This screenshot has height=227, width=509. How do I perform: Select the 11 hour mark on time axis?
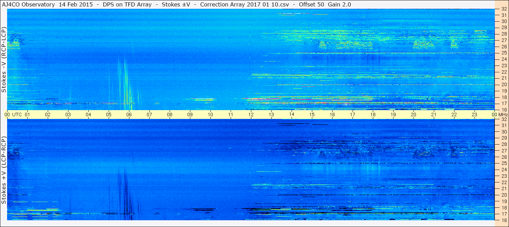click(231, 115)
